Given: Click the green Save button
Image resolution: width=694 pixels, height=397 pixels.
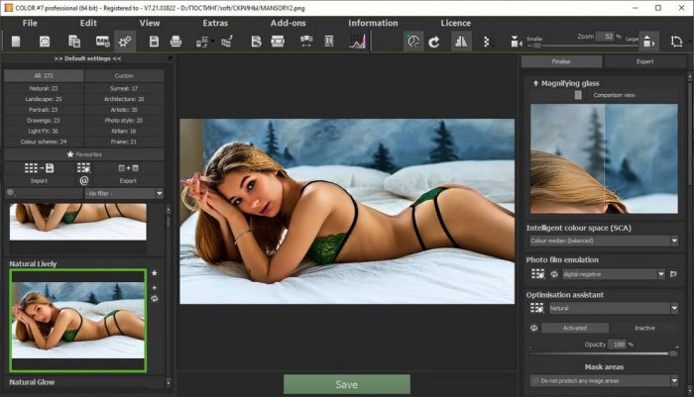Looking at the screenshot, I should (346, 384).
